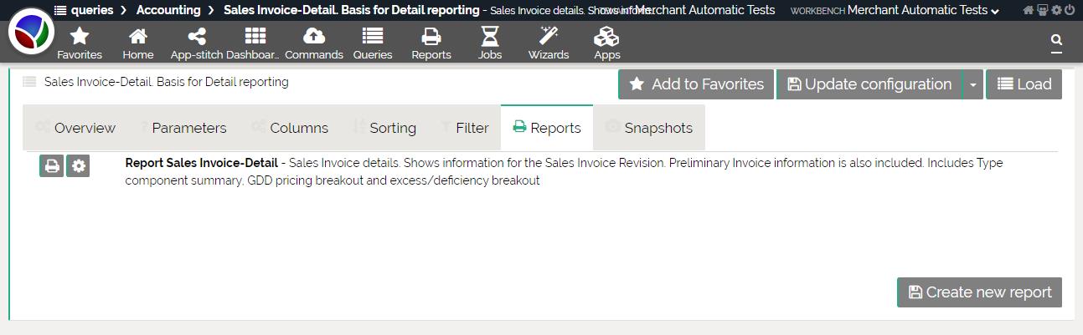Switch to the Parameters tab
Screen dimensions: 1083x335
188,128
